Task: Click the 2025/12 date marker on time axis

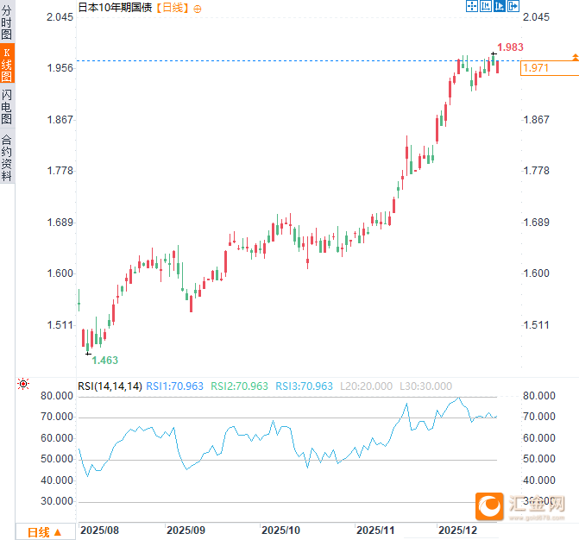Action: (x=456, y=530)
